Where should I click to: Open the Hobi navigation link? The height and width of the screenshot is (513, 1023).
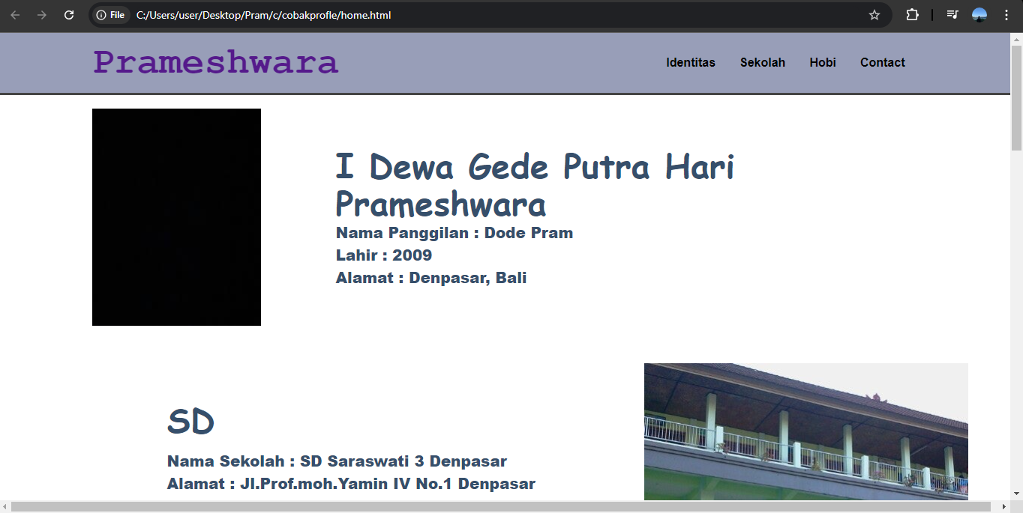[x=823, y=63]
